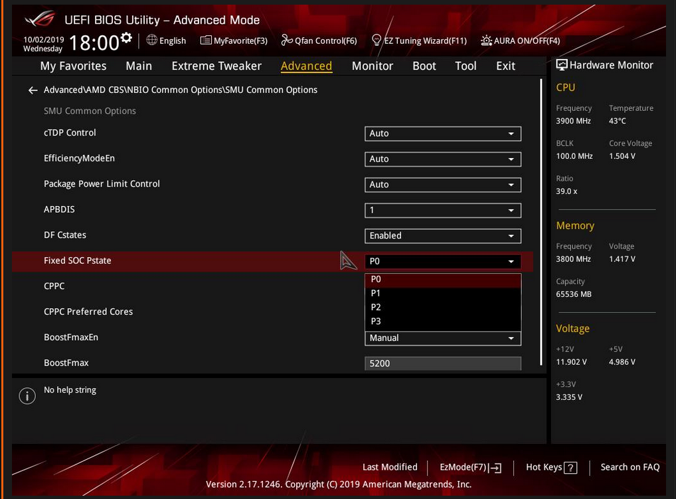
Task: Click the +12V reading 11.902 V
Action: 571,362
